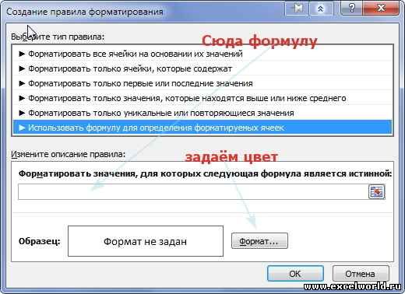This screenshot has width=405, height=294.
Task: Select rule type formatting all cells by values
Action: pos(202,54)
